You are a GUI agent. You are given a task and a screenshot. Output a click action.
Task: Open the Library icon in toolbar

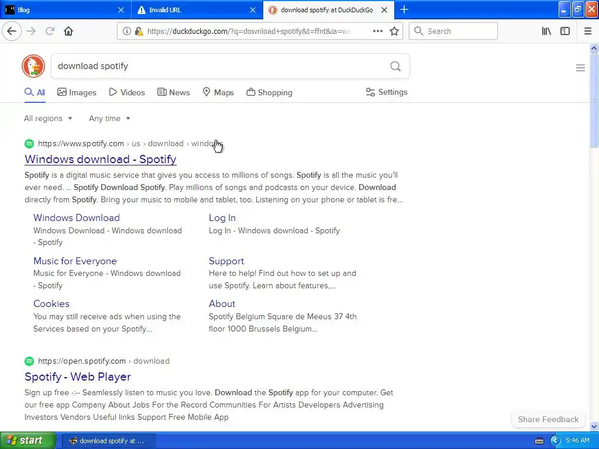pos(546,31)
